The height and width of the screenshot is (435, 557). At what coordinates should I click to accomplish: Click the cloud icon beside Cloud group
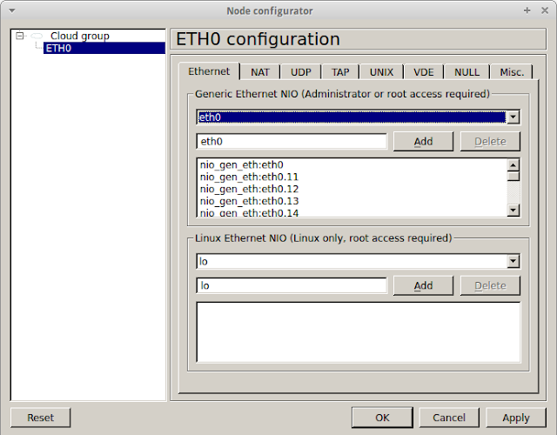tap(37, 36)
